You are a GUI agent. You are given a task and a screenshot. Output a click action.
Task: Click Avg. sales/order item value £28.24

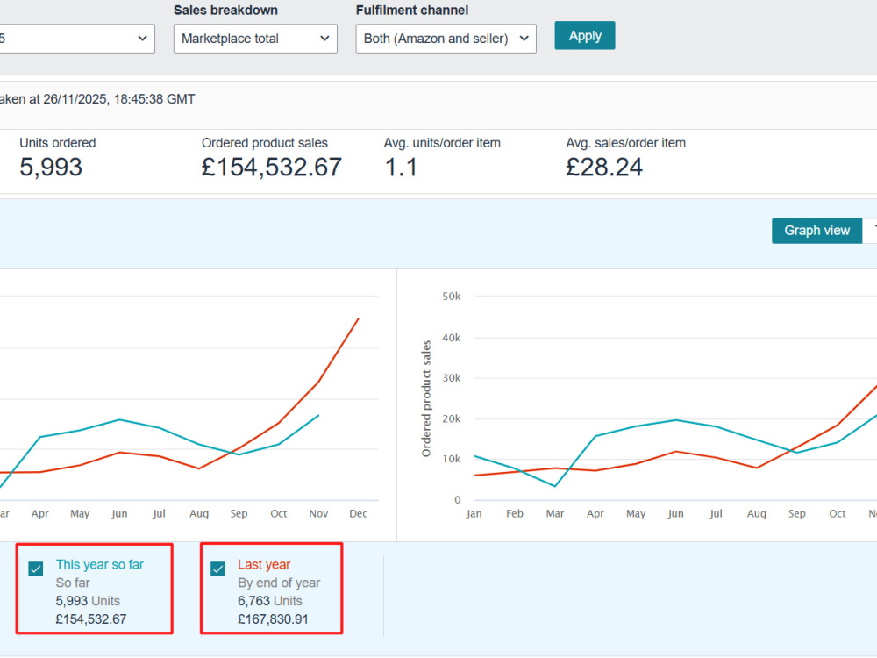click(x=604, y=168)
